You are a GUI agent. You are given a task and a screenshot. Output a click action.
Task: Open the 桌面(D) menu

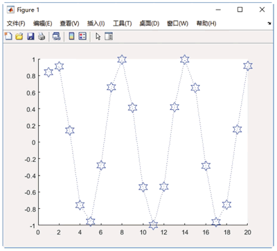[150, 24]
